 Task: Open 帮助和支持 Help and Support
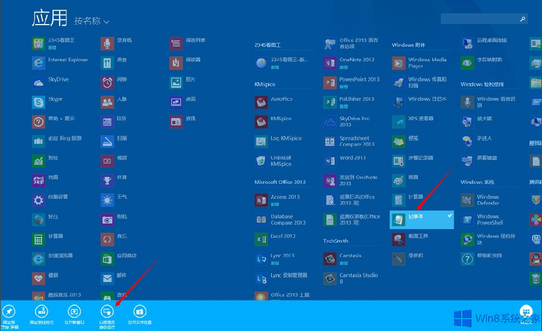coord(482,258)
